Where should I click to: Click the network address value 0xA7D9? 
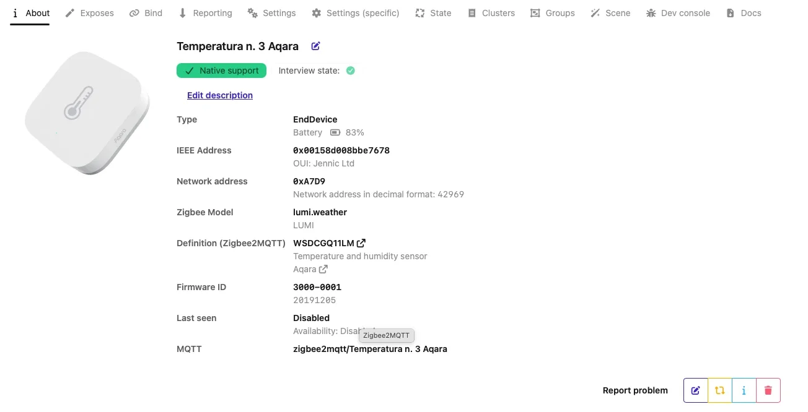(x=309, y=181)
